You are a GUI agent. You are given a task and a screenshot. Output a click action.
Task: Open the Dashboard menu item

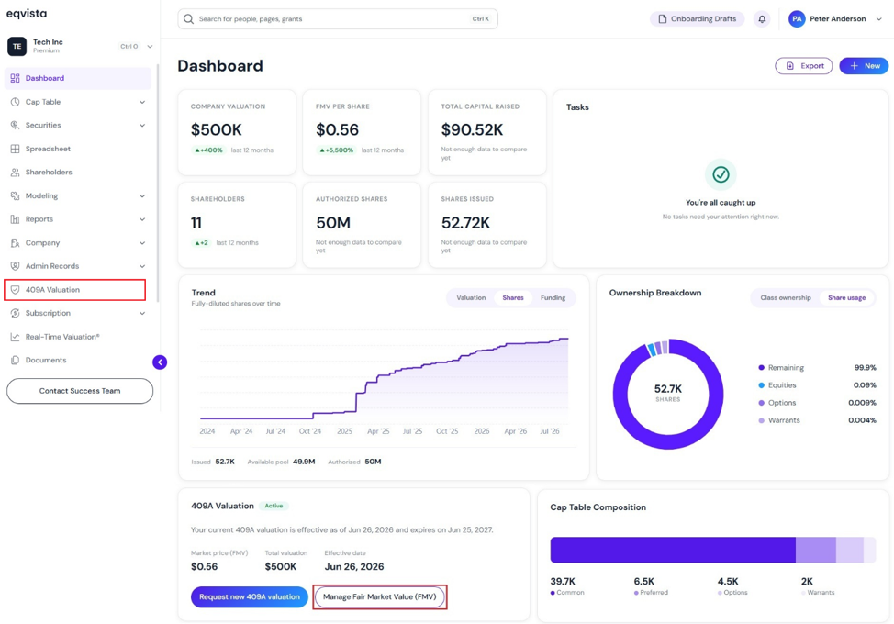pyautogui.click(x=78, y=78)
